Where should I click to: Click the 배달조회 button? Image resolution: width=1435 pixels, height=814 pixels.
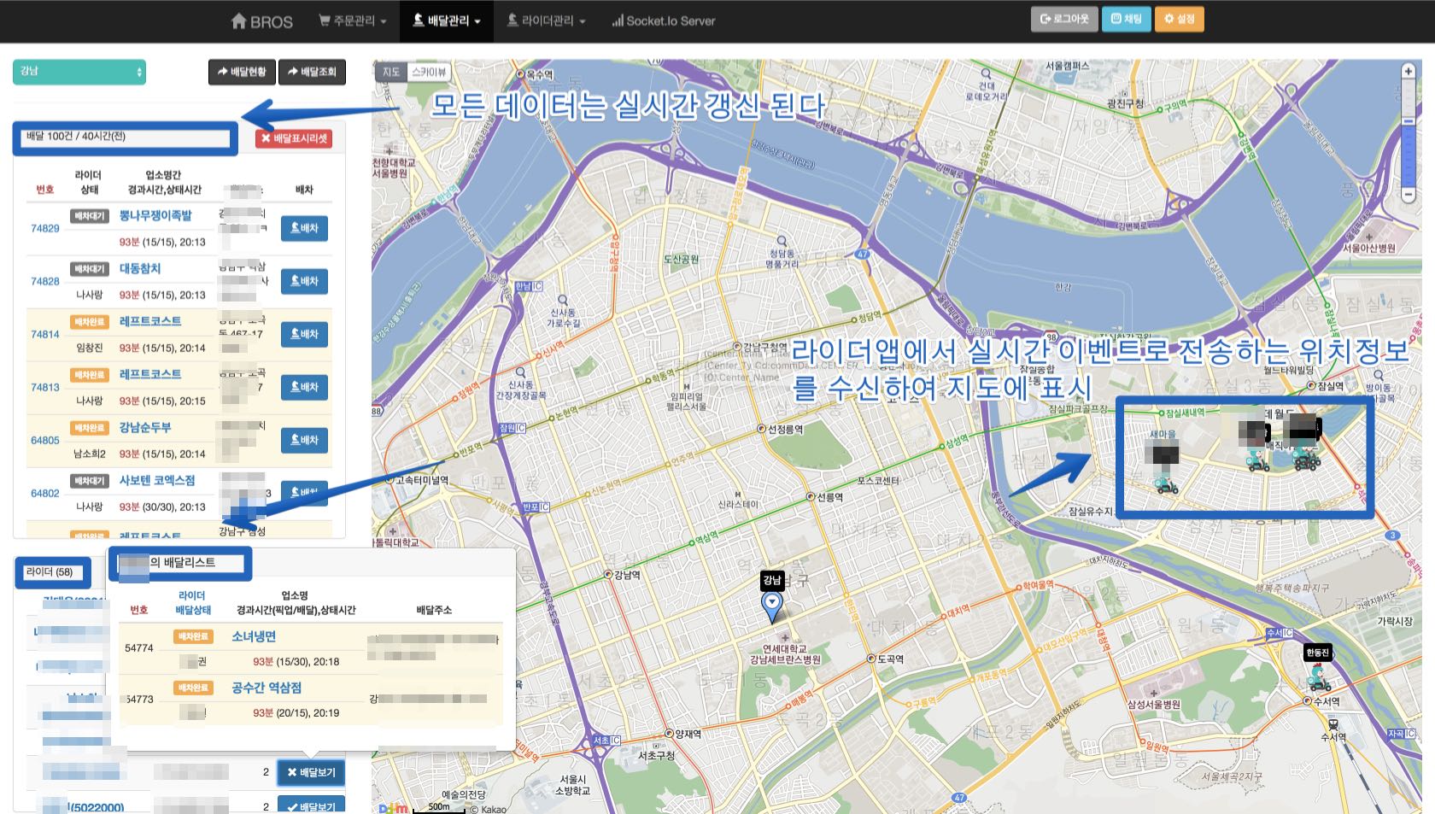tap(312, 72)
